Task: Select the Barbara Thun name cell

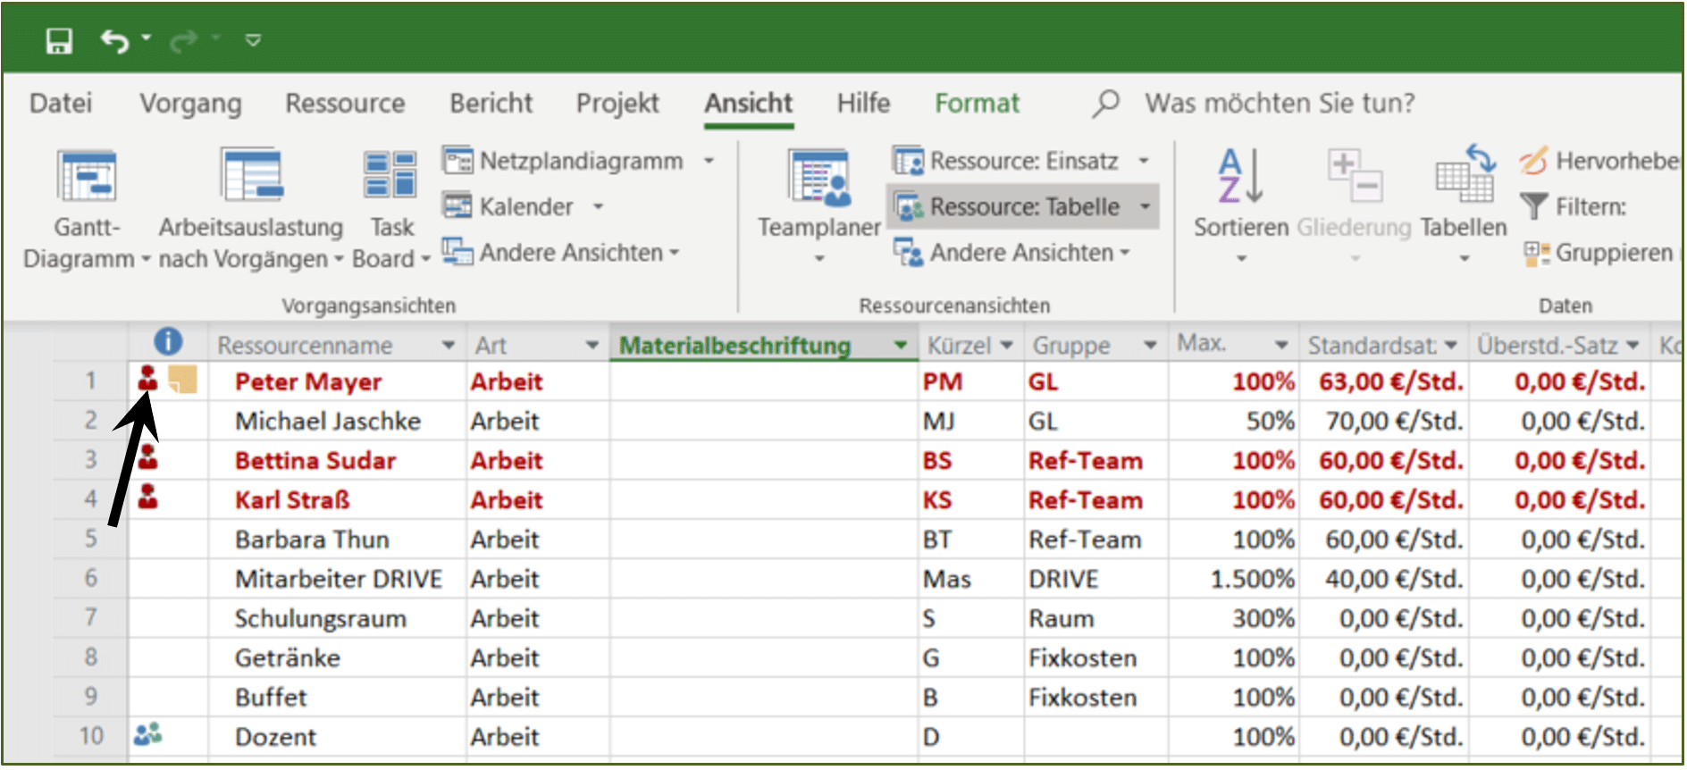Action: click(x=337, y=540)
